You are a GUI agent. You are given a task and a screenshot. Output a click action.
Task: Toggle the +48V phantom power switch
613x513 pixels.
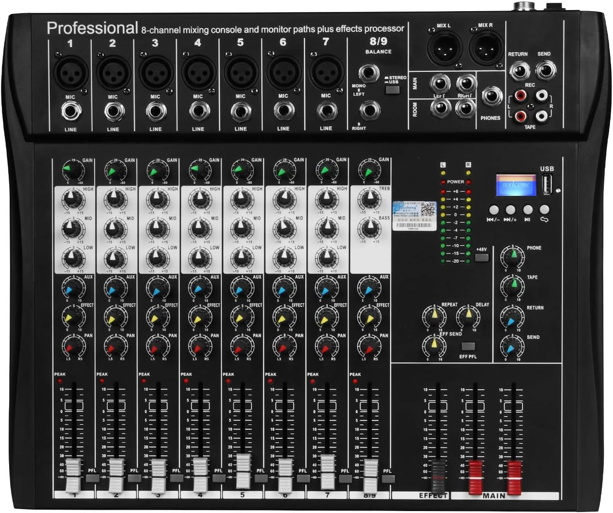point(481,257)
